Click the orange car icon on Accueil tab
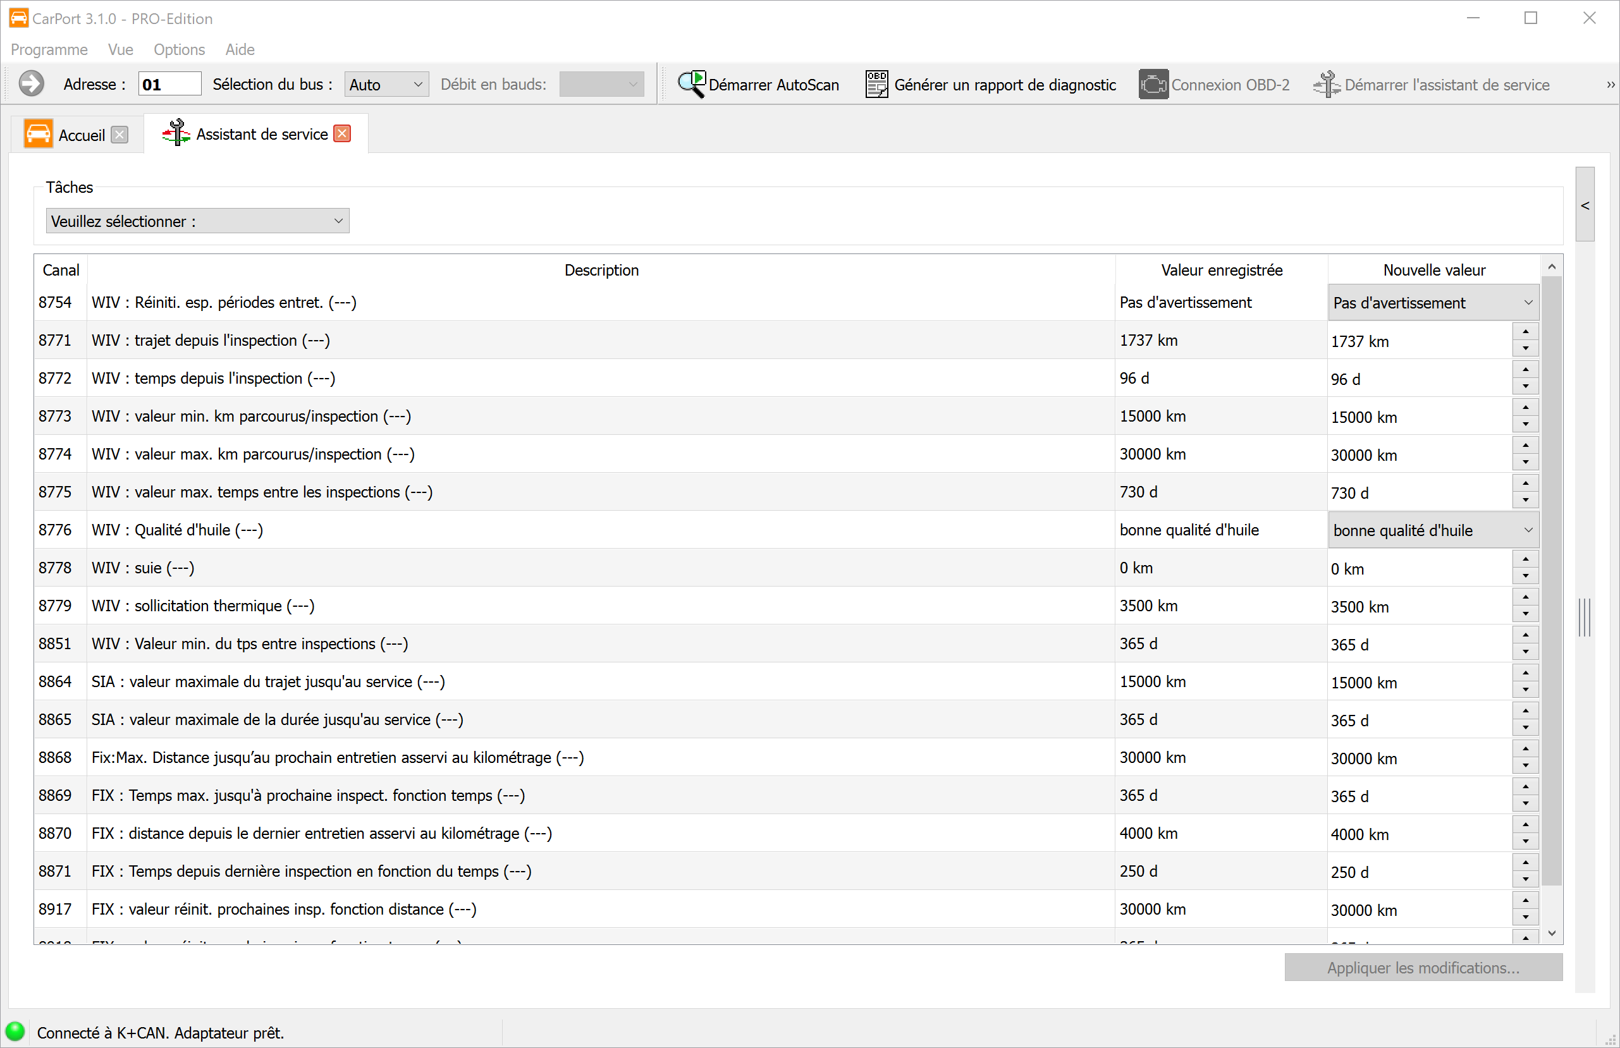The width and height of the screenshot is (1620, 1048). click(x=38, y=134)
